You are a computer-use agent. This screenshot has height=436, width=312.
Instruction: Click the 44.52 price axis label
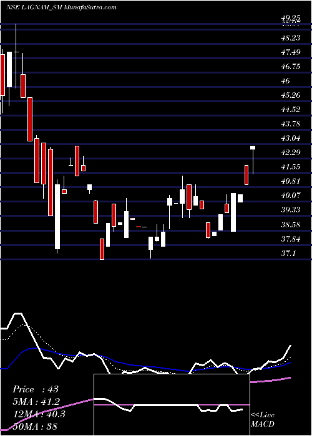291,109
